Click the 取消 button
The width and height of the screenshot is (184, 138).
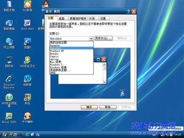108,107
